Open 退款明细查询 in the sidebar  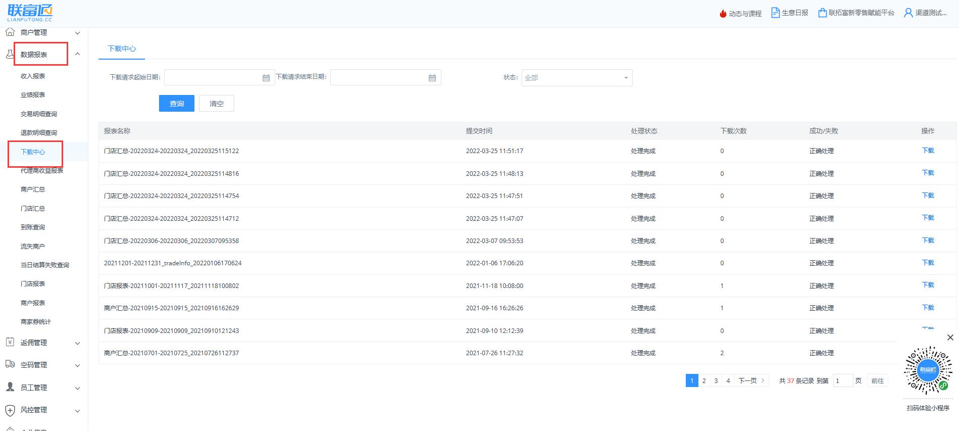[x=39, y=132]
